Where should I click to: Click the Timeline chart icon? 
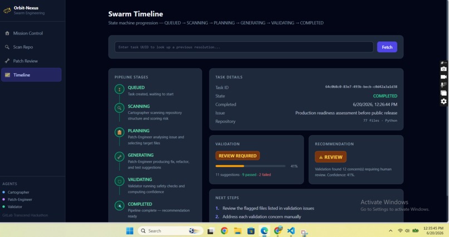(7, 75)
